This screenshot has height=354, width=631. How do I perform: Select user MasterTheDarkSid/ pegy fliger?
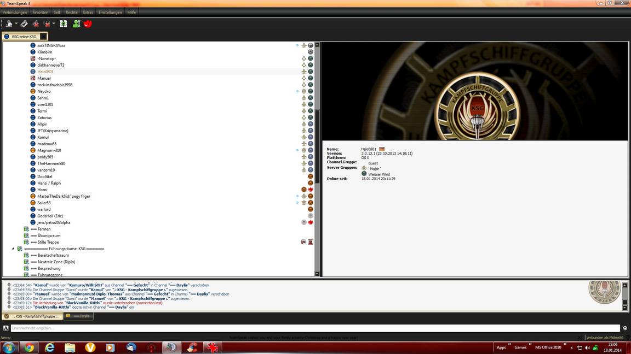tap(64, 196)
